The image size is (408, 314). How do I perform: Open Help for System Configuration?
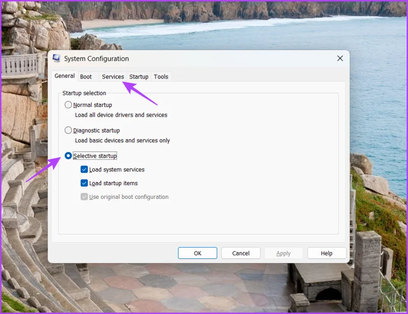coord(326,253)
